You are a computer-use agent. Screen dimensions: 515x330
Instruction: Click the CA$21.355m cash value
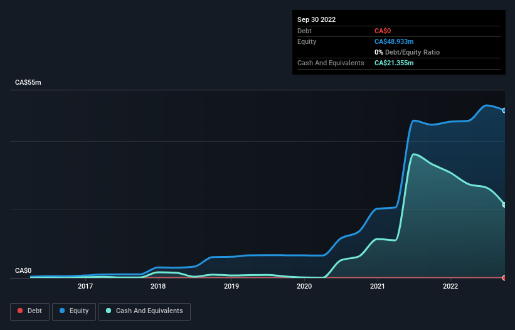point(394,63)
